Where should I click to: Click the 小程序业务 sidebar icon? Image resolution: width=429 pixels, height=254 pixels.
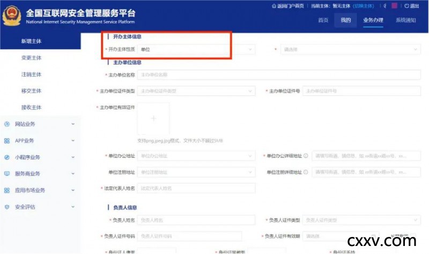point(7,158)
